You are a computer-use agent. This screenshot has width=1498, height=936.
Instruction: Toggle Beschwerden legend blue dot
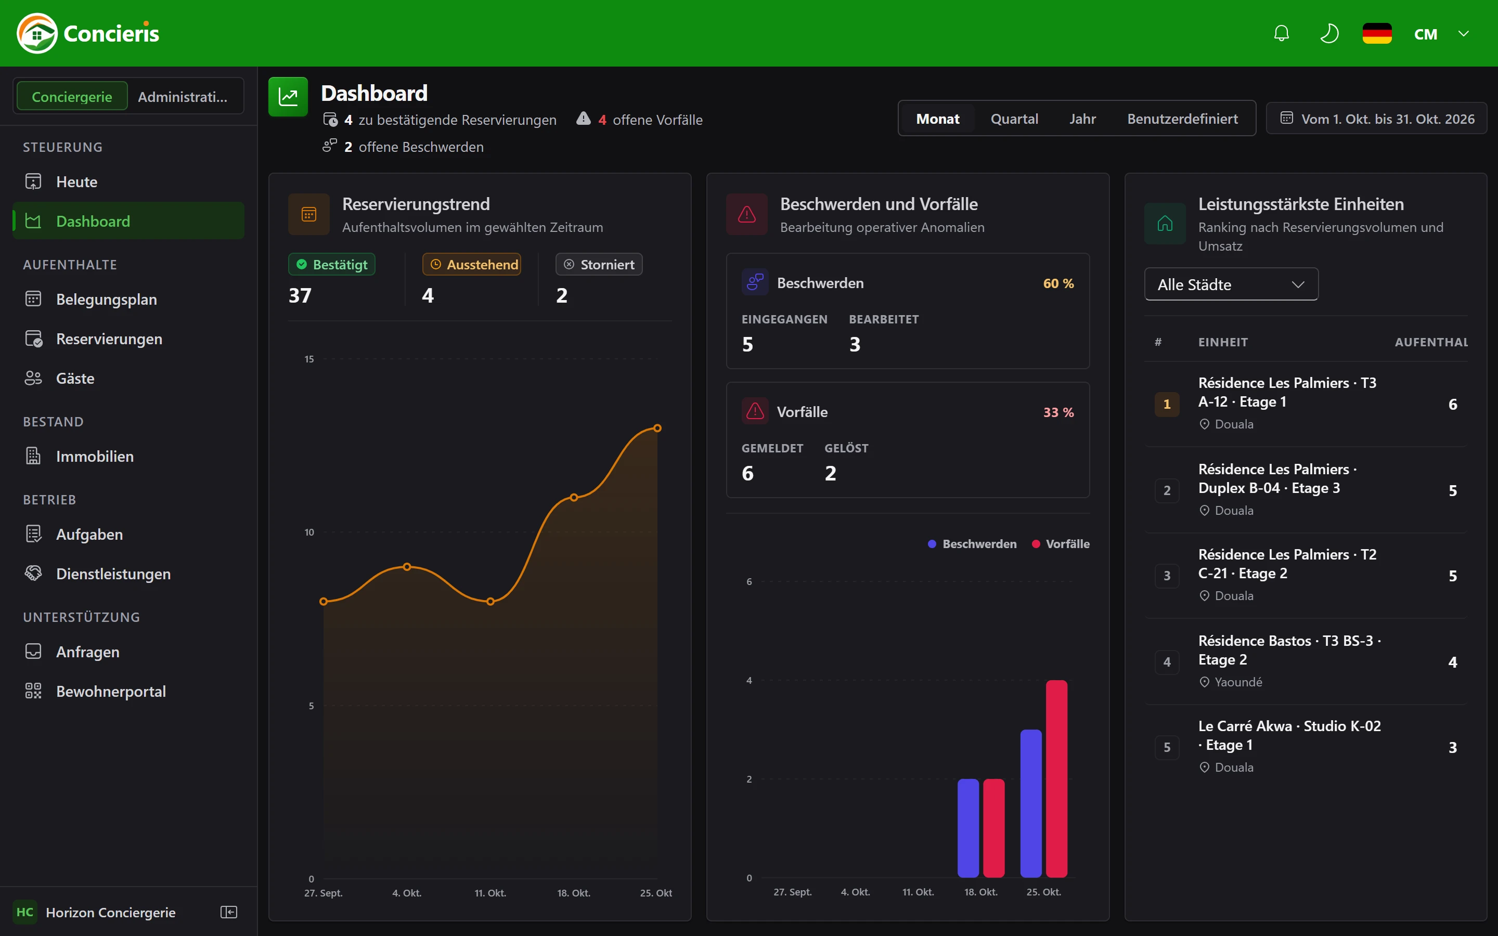(x=932, y=543)
